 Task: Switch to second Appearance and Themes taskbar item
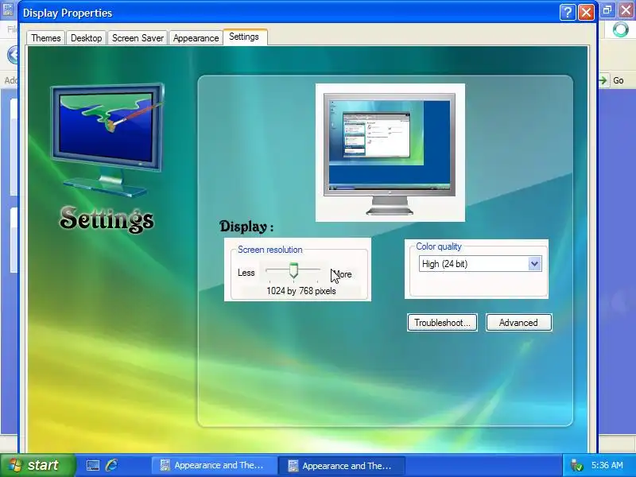click(342, 465)
